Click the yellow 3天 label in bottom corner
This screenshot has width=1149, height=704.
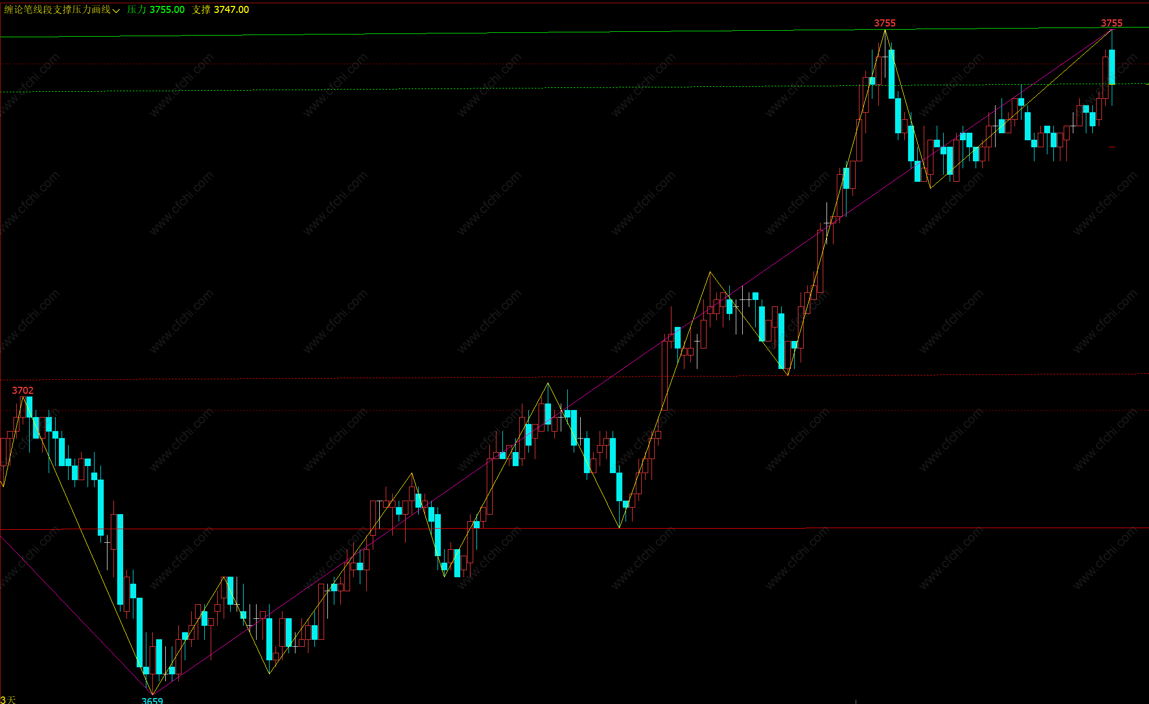tap(8, 700)
